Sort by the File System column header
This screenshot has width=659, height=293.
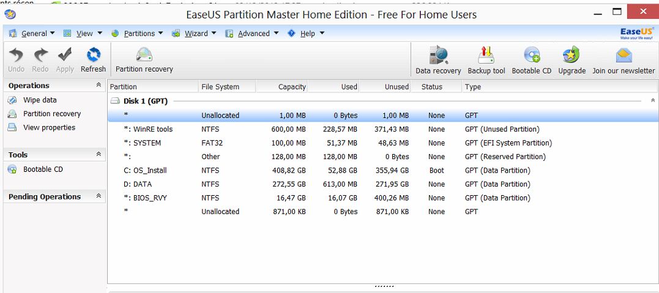(226, 87)
